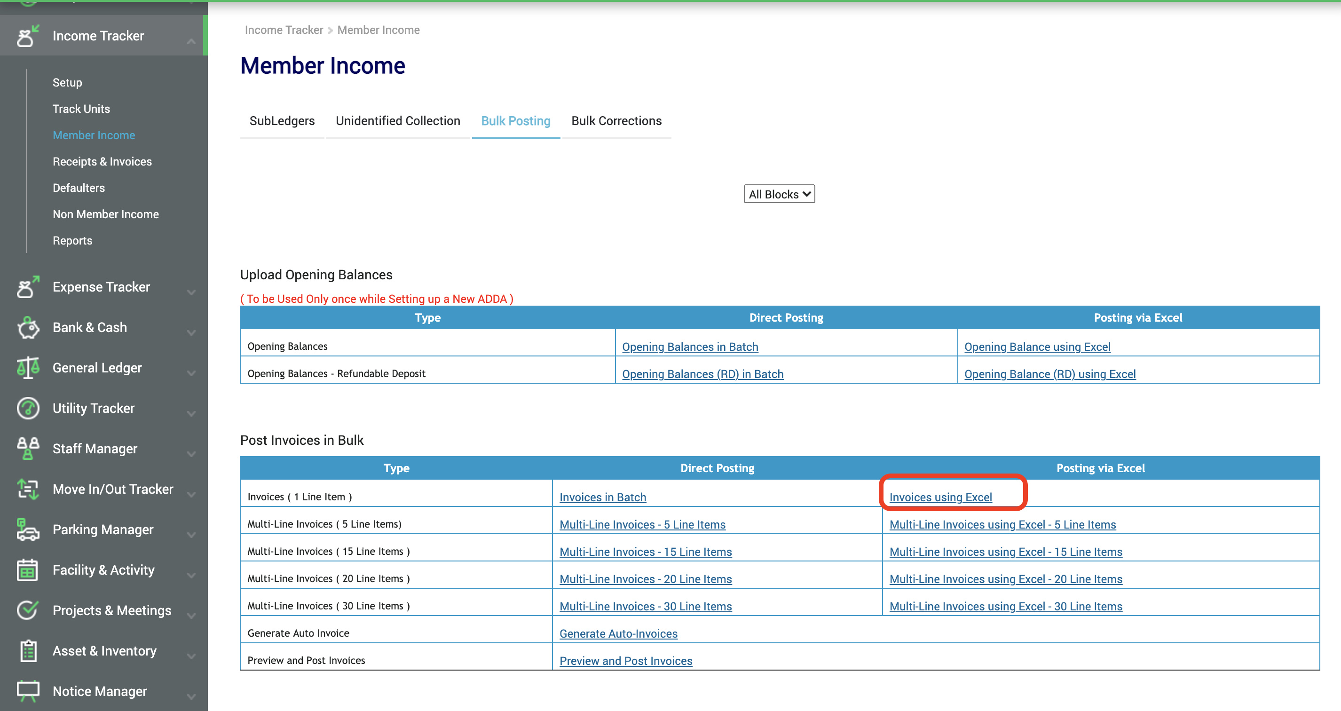Open Multi-Line Invoices using Excel - 15 Line Items

click(x=1005, y=552)
